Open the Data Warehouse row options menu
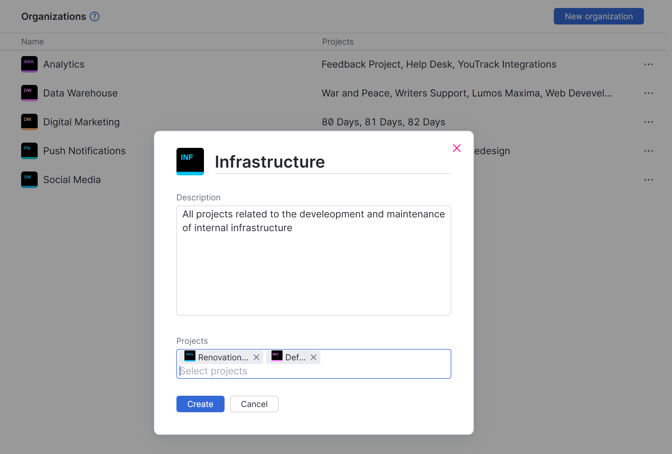Screen dimensions: 672x454 (648, 93)
